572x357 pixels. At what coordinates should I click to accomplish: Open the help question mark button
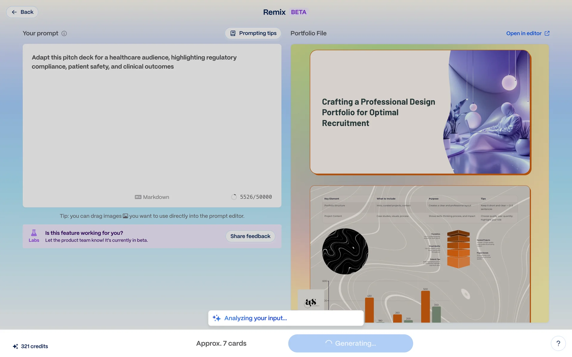558,343
